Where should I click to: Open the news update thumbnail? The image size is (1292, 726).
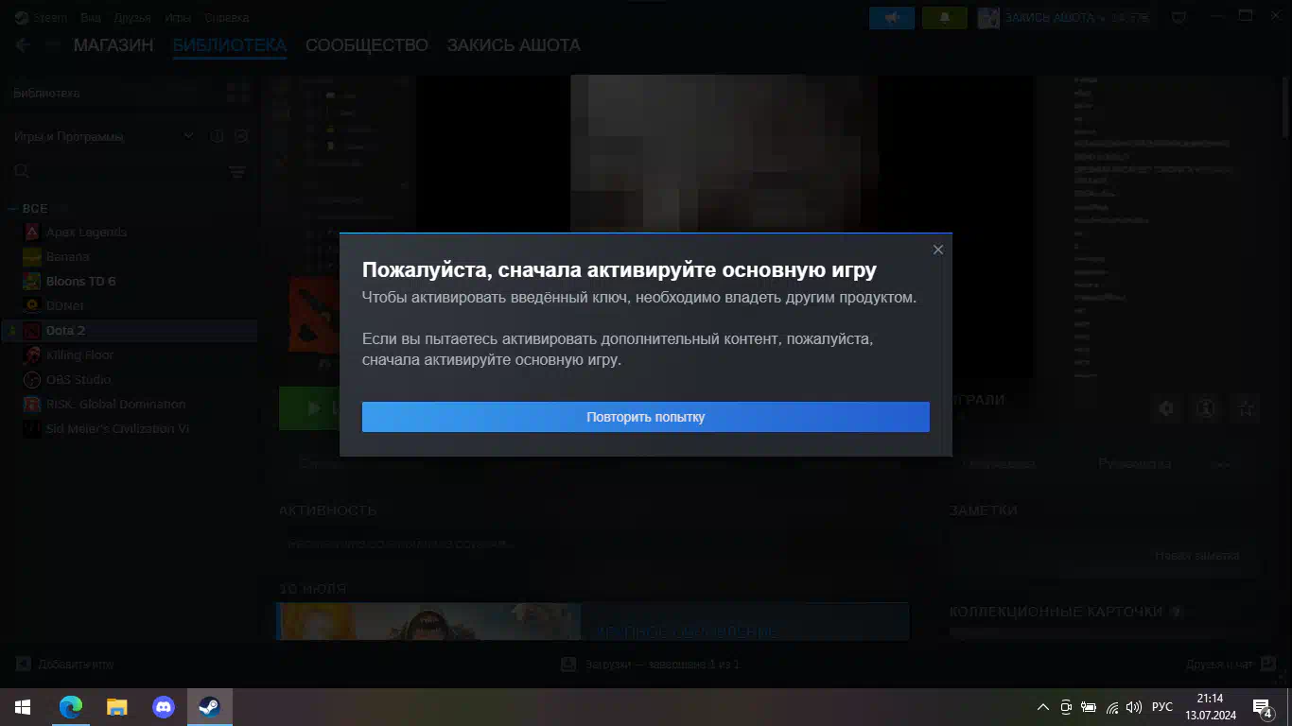click(x=428, y=621)
